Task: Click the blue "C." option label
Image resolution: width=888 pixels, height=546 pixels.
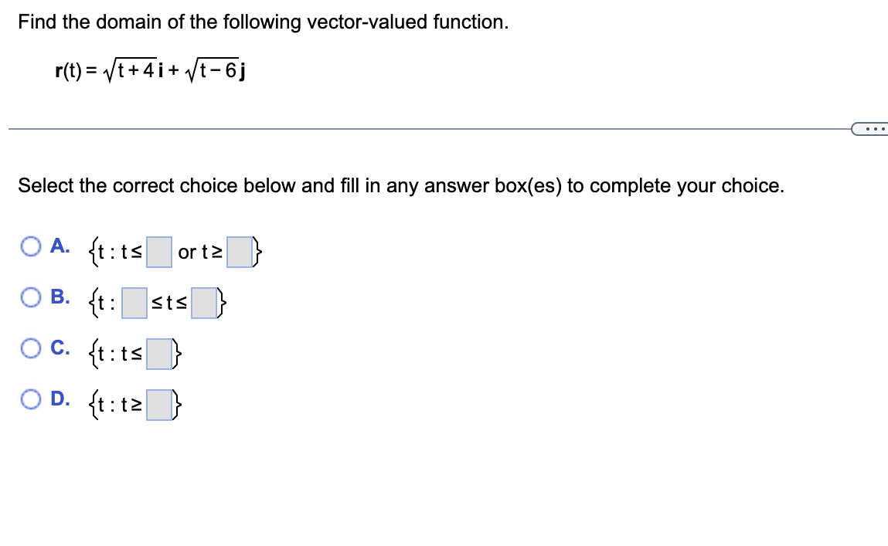Action: (x=60, y=348)
